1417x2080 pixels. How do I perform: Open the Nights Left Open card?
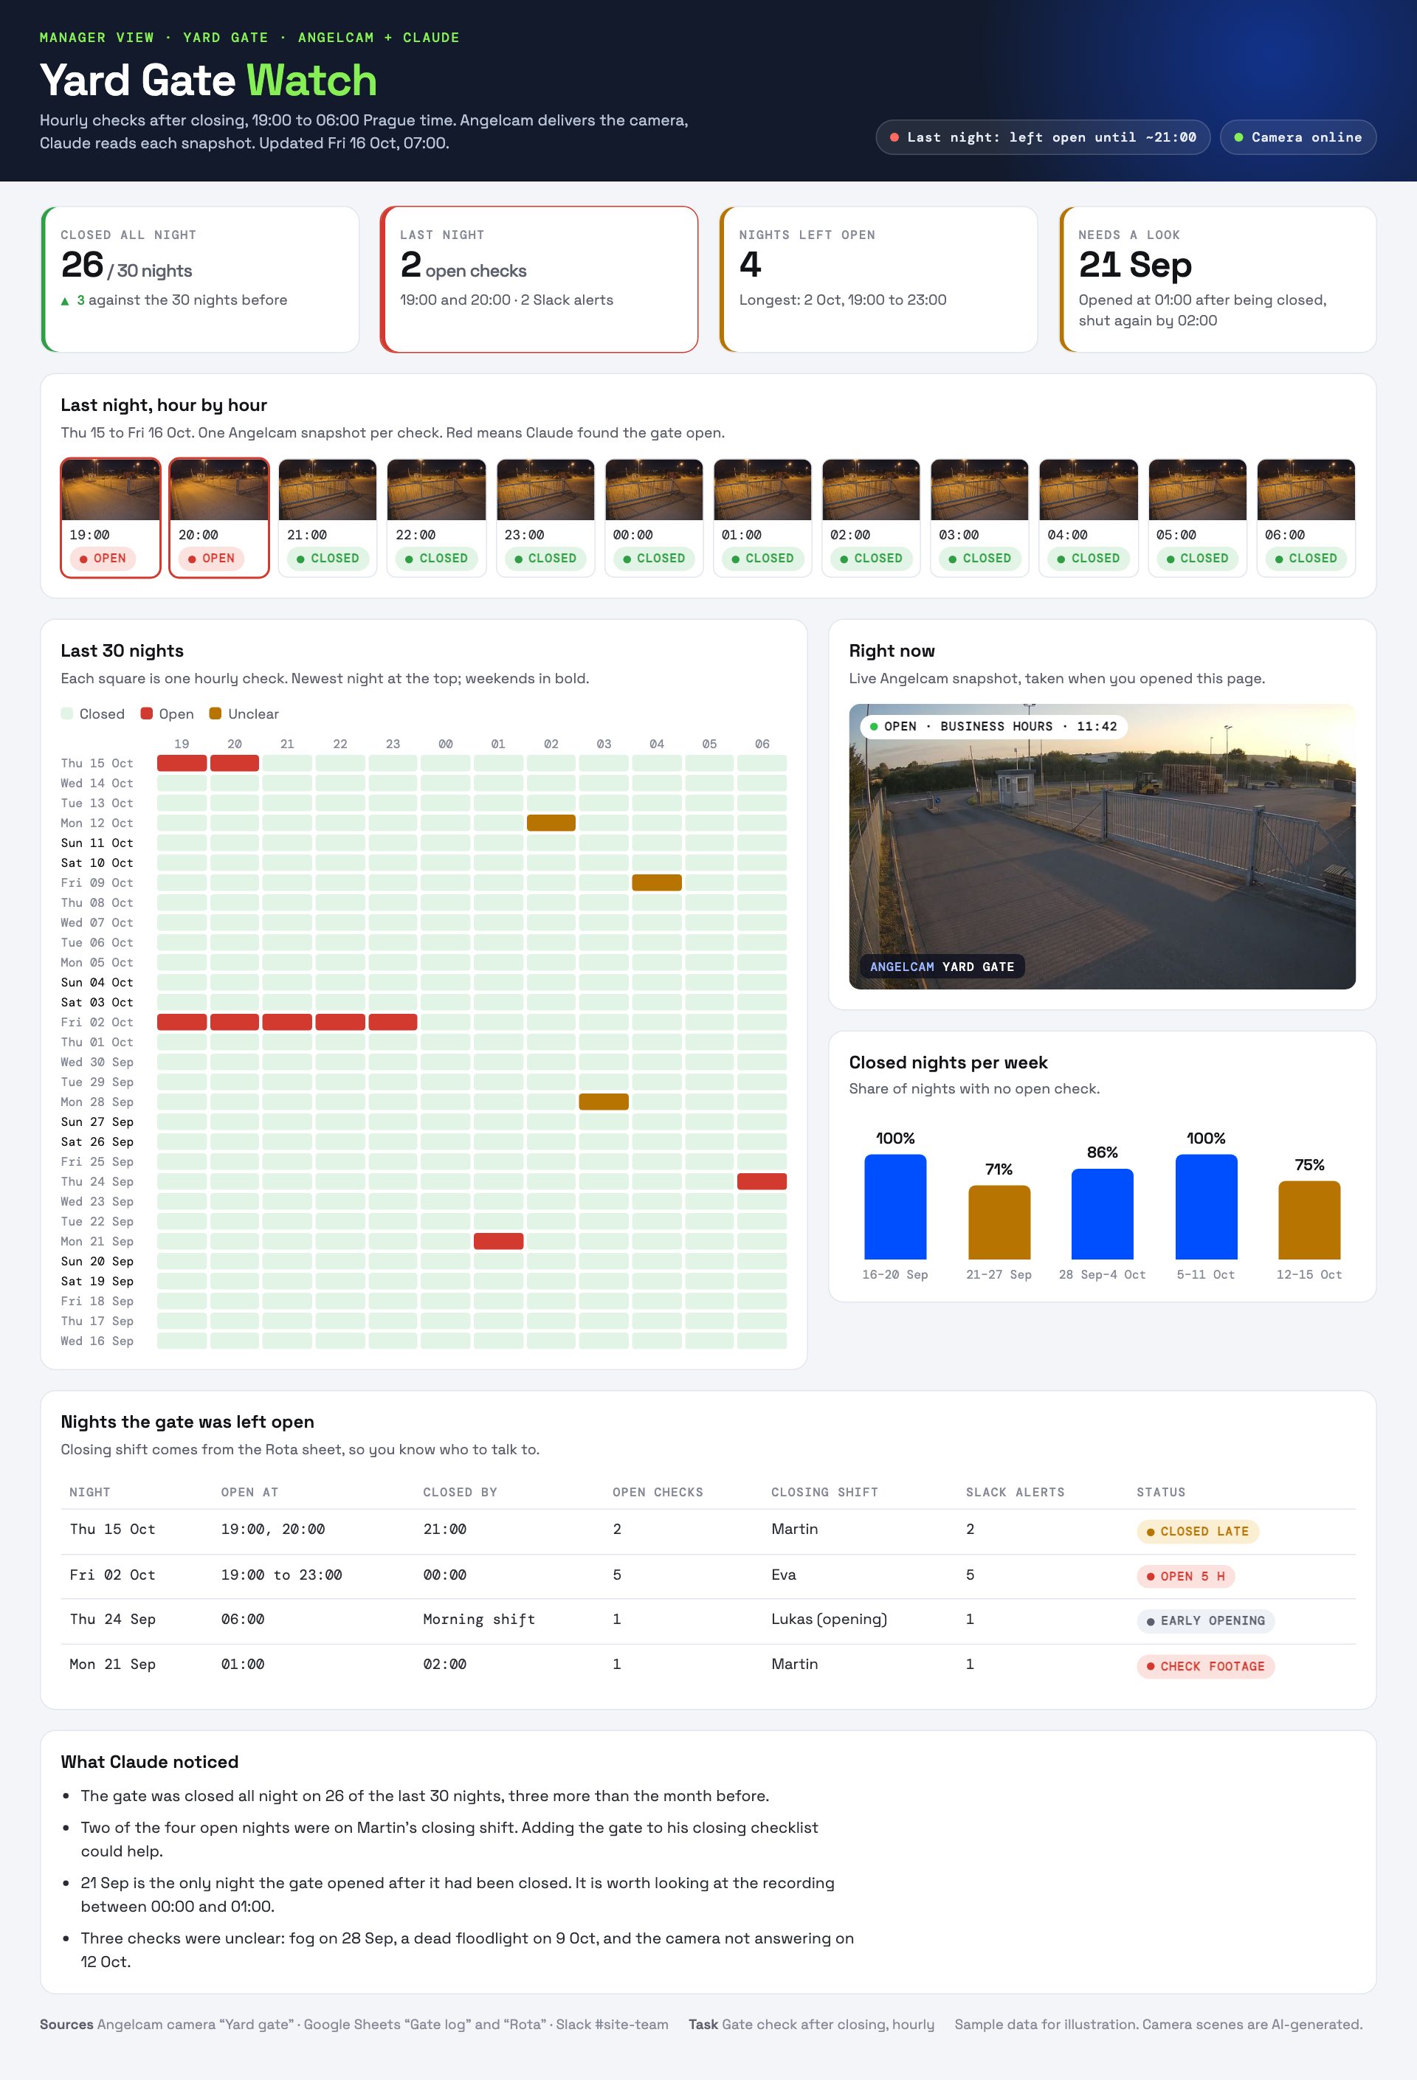click(x=878, y=279)
